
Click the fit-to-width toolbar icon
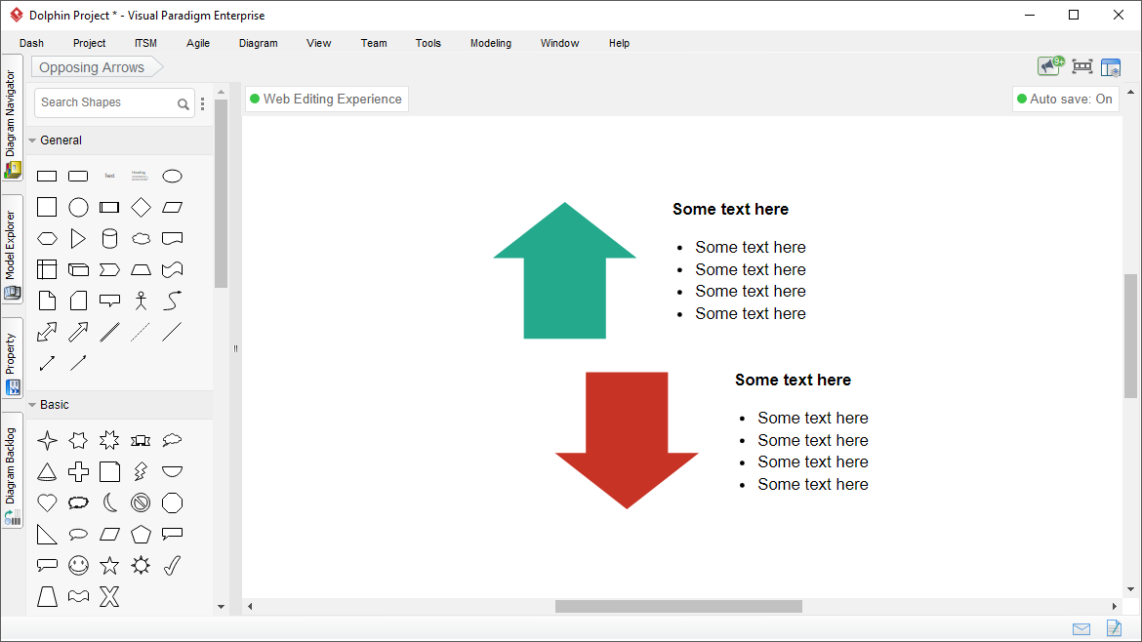(x=1082, y=67)
